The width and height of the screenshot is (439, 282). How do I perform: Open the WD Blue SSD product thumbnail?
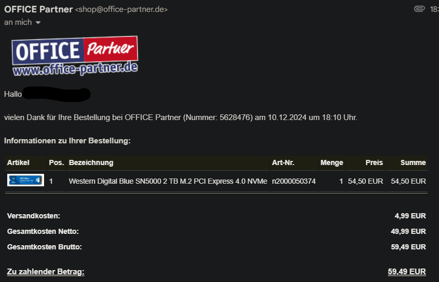pos(25,180)
